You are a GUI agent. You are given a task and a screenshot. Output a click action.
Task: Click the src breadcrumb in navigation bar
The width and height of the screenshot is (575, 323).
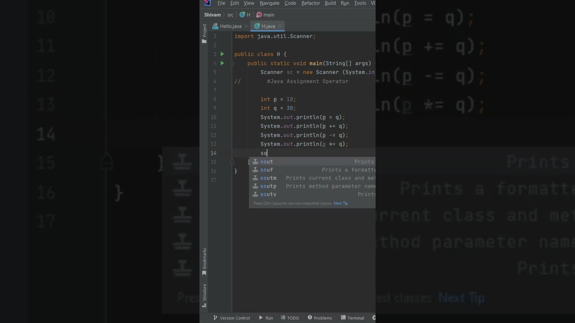pyautogui.click(x=230, y=15)
